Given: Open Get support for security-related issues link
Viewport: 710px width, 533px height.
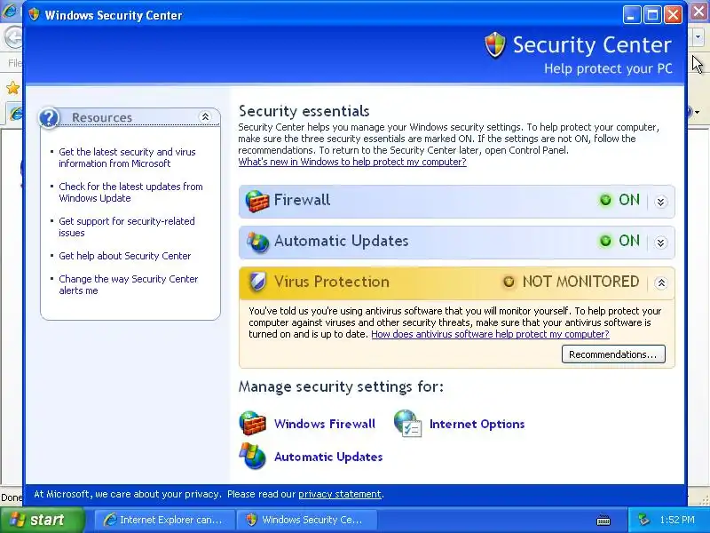Looking at the screenshot, I should click(x=127, y=227).
